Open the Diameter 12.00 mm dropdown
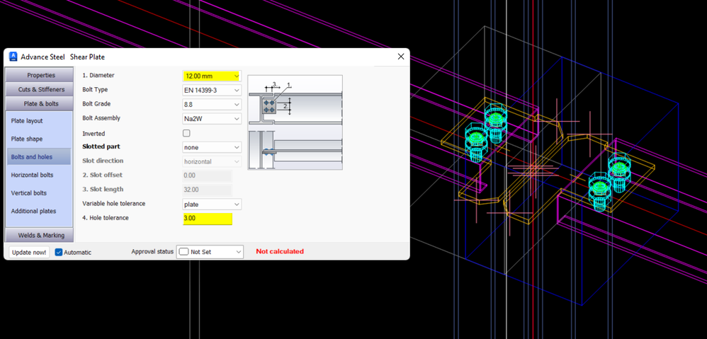 click(212, 76)
